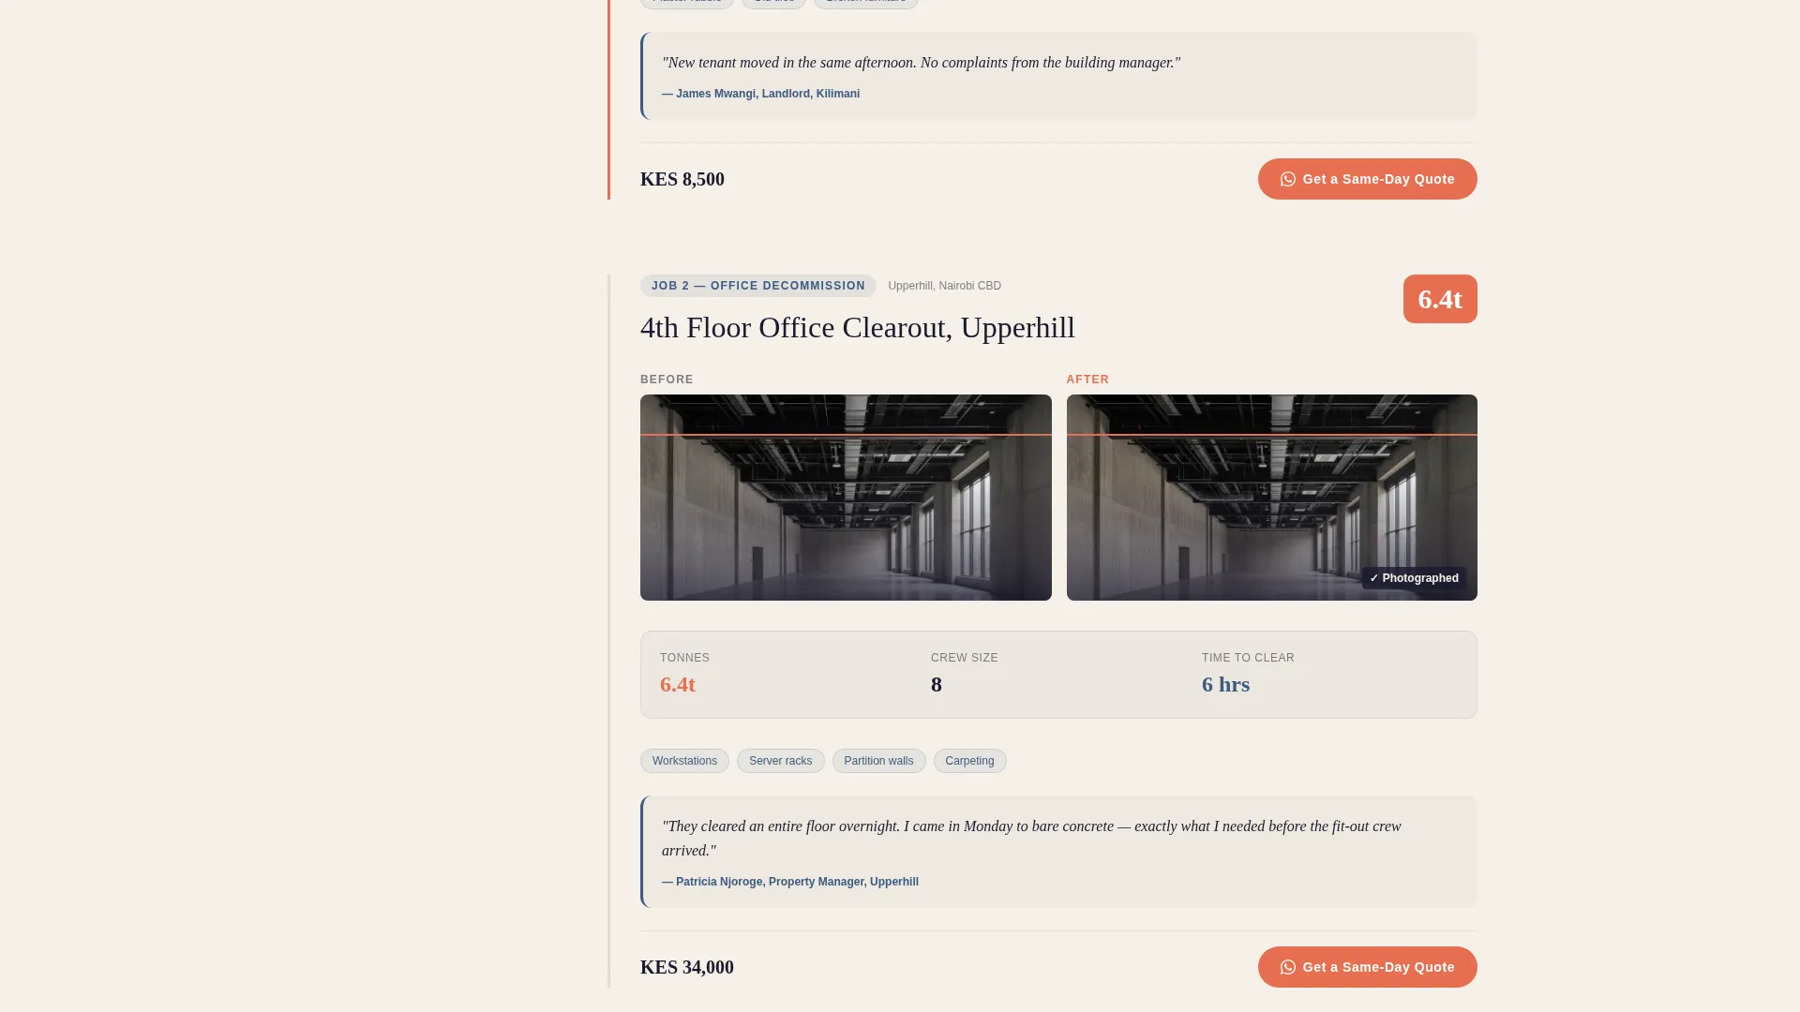Click WhatsApp icon beside KES 34,000 quote button
Viewport: 1800px width, 1012px height.
click(x=1288, y=967)
